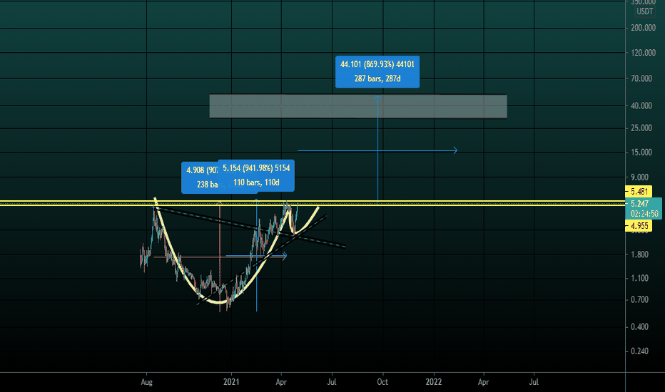Select the gray target zone rectangle

[x=358, y=106]
